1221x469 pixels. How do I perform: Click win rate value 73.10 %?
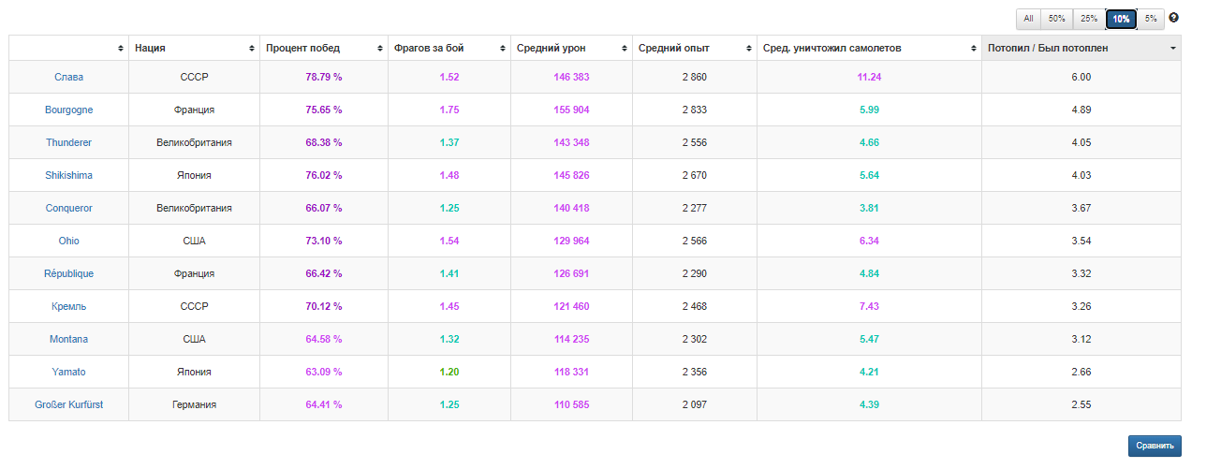pyautogui.click(x=324, y=241)
